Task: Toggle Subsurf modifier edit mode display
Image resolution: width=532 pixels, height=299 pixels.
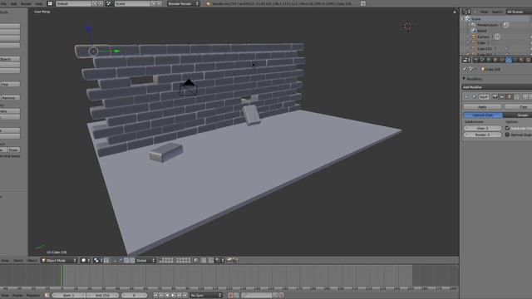Action: point(509,97)
